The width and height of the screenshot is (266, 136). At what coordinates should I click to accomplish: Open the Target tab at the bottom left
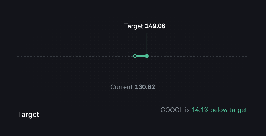coord(28,115)
